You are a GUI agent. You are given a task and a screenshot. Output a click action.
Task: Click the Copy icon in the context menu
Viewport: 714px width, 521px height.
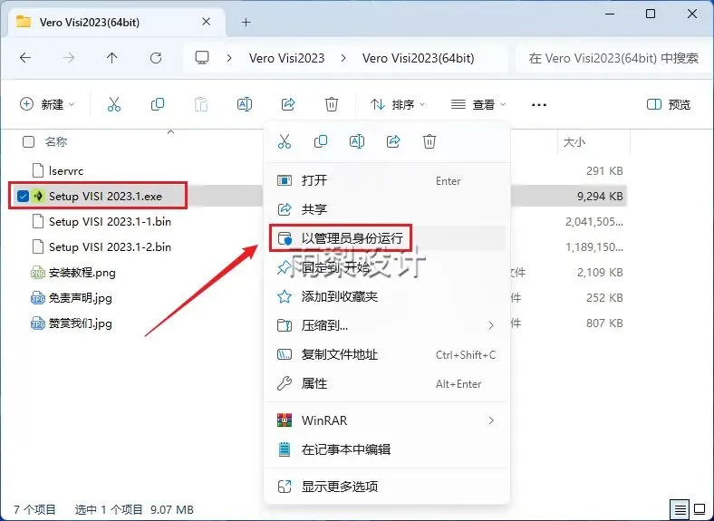pos(321,141)
